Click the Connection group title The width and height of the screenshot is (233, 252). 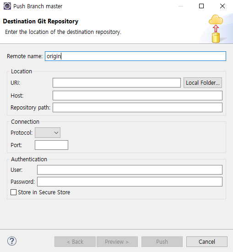point(25,122)
